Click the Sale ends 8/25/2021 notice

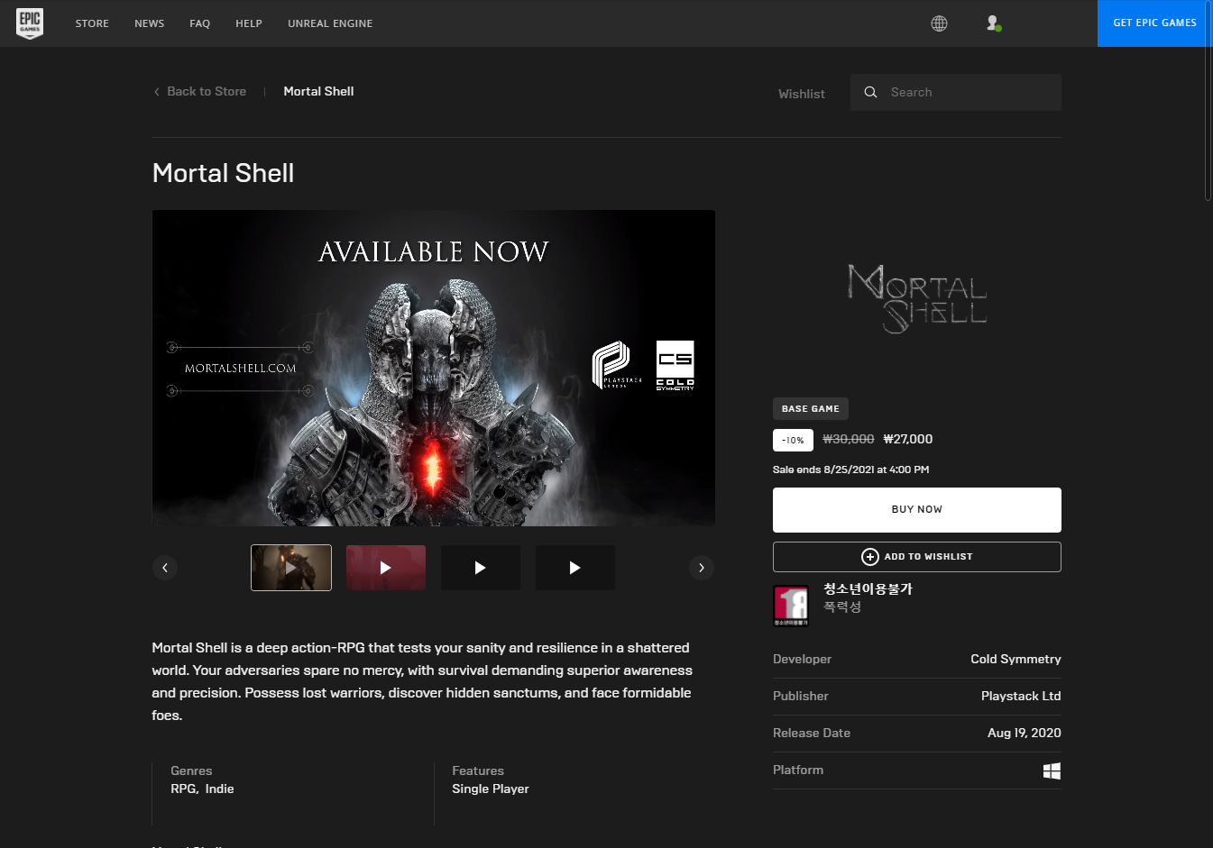tap(850, 470)
